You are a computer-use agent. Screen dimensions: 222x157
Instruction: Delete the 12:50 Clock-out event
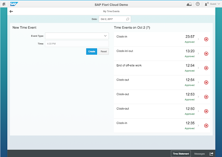point(206,111)
